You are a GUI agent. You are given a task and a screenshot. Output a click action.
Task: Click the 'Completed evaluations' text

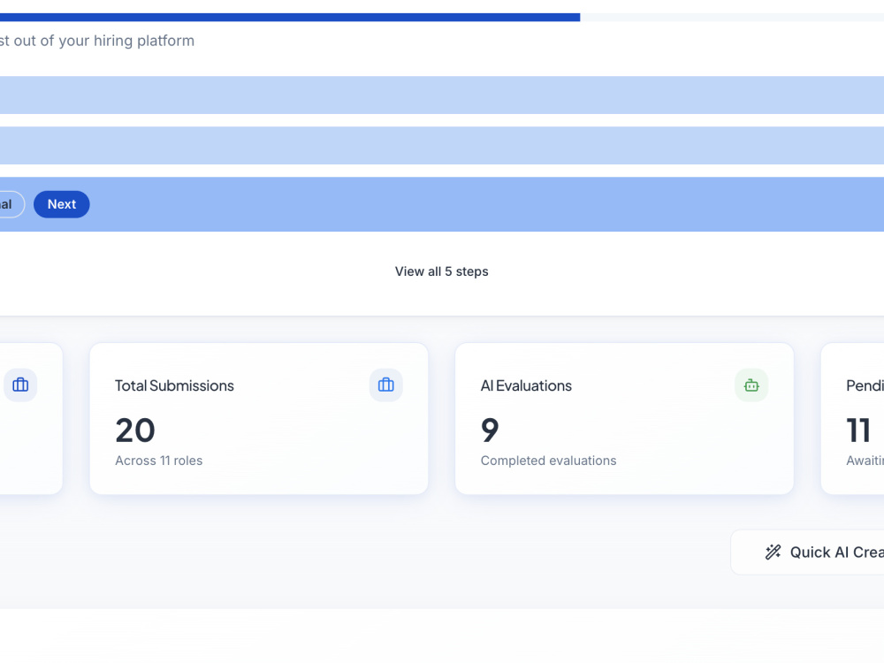coord(549,461)
